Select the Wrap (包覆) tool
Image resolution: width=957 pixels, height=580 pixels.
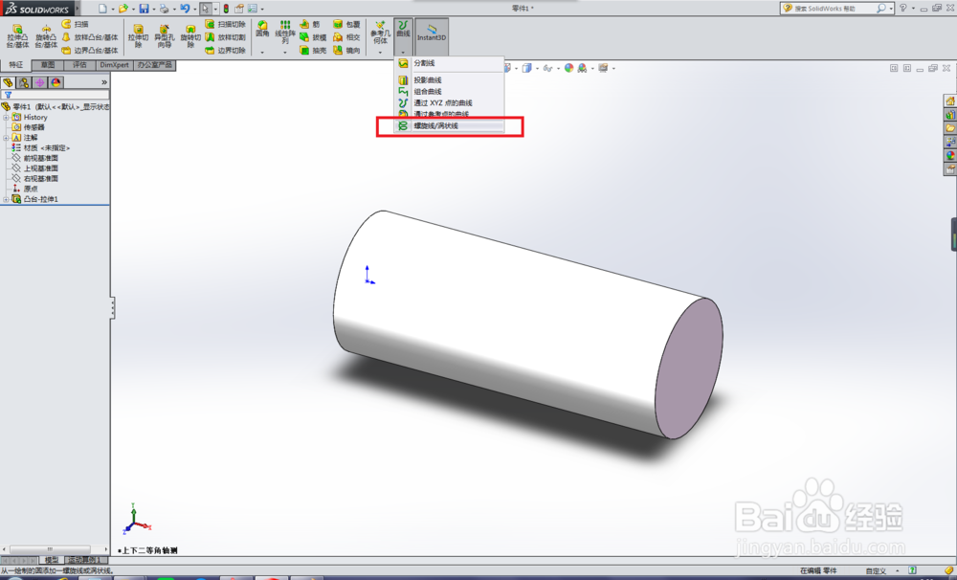[x=346, y=24]
